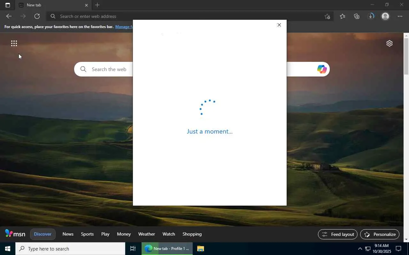Open the Weather tab

[x=147, y=234]
